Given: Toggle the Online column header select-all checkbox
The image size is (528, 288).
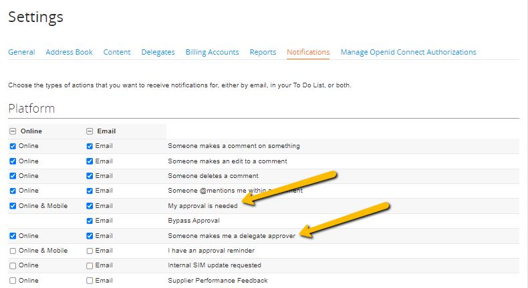Looking at the screenshot, I should (x=13, y=131).
